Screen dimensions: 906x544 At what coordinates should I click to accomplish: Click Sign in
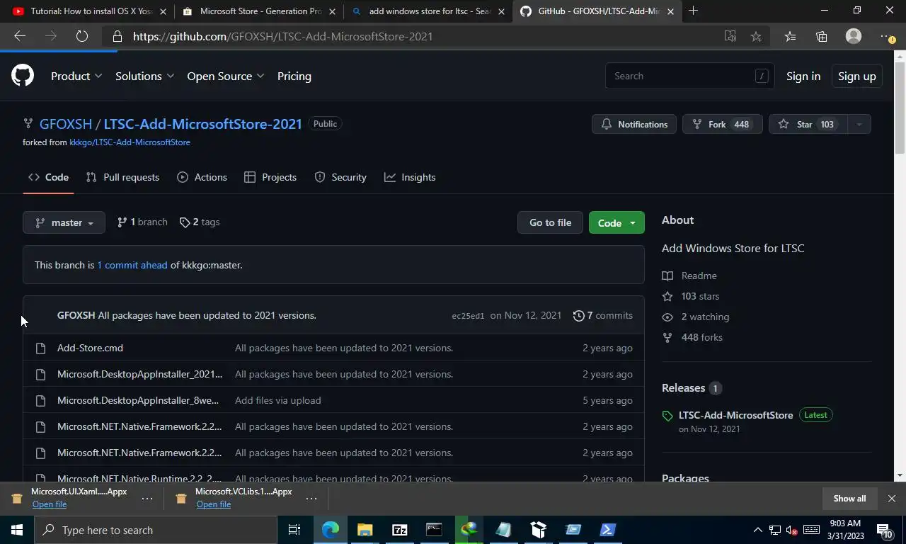click(803, 76)
